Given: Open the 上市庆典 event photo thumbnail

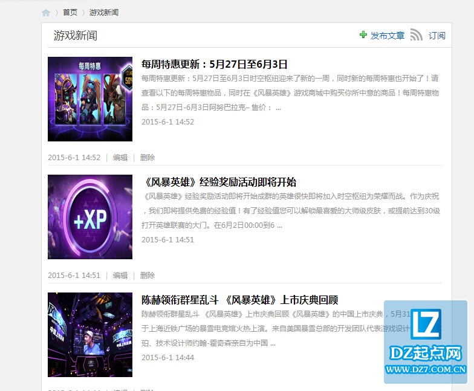Looking at the screenshot, I should [90, 335].
